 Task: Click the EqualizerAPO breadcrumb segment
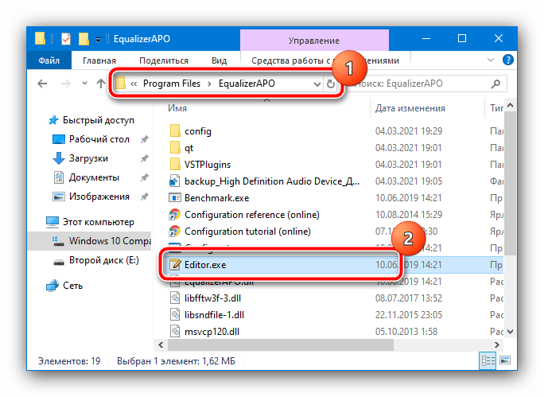(x=247, y=84)
